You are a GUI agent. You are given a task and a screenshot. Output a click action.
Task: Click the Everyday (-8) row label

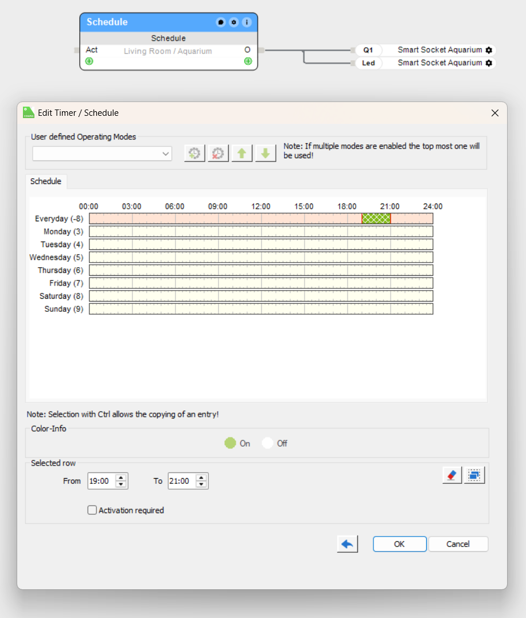point(59,219)
